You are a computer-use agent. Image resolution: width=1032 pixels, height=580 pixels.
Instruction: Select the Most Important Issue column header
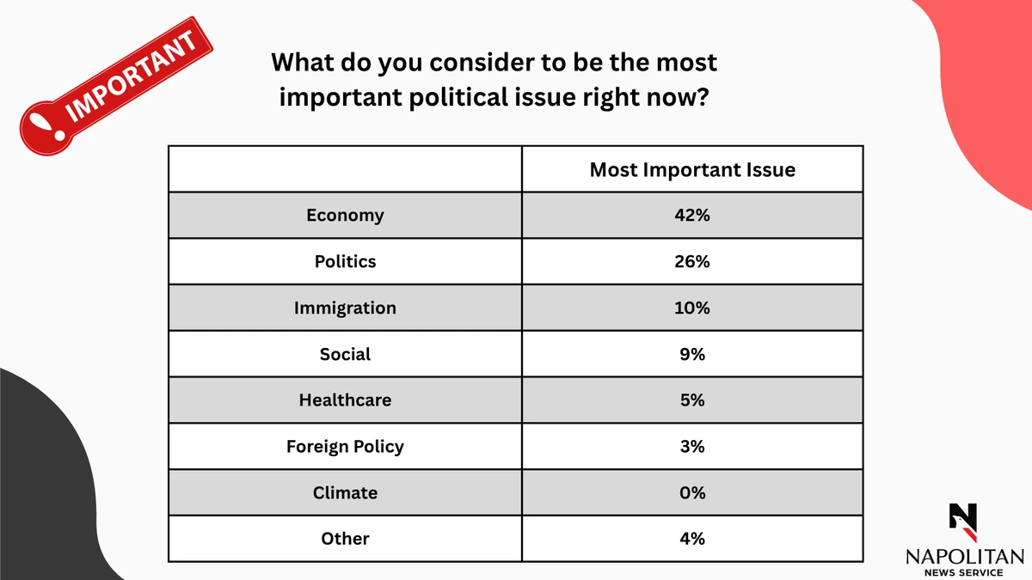coord(692,169)
